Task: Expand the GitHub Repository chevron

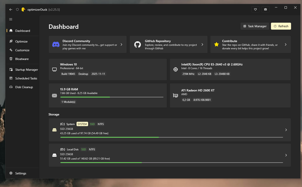Action: (x=202, y=45)
